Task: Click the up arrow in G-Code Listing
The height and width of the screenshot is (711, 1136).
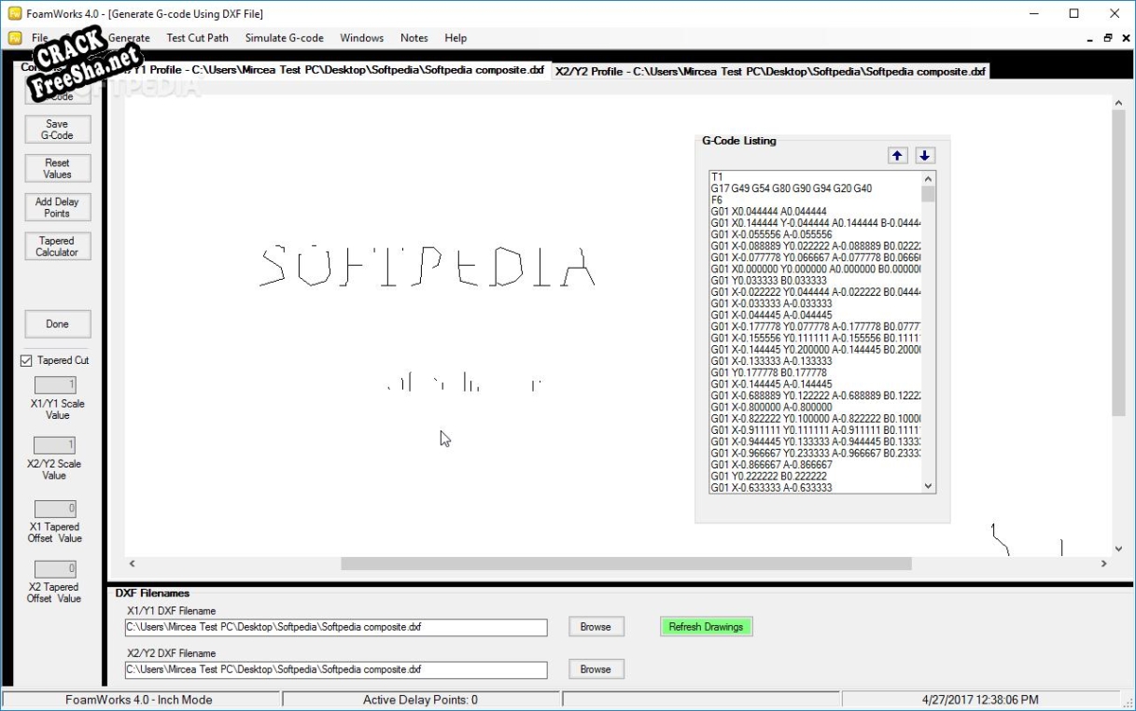Action: coord(897,156)
